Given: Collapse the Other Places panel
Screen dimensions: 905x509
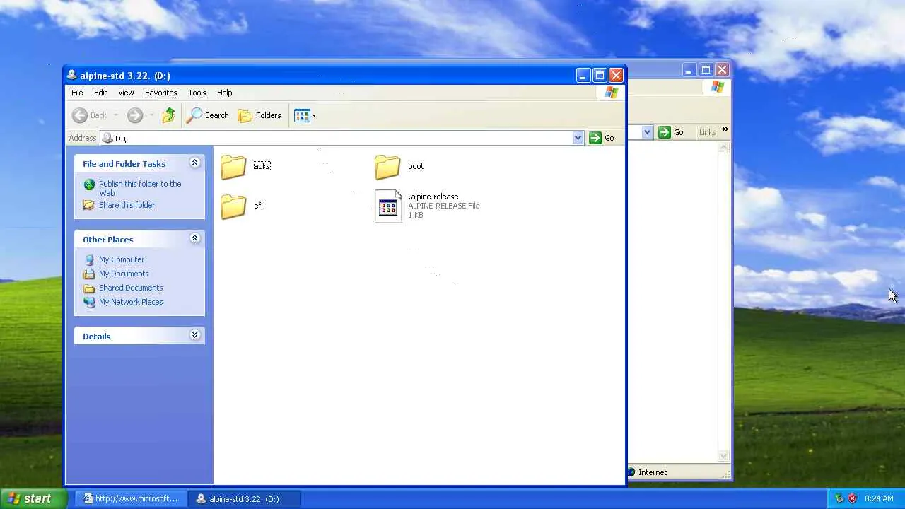Looking at the screenshot, I should click(x=194, y=239).
